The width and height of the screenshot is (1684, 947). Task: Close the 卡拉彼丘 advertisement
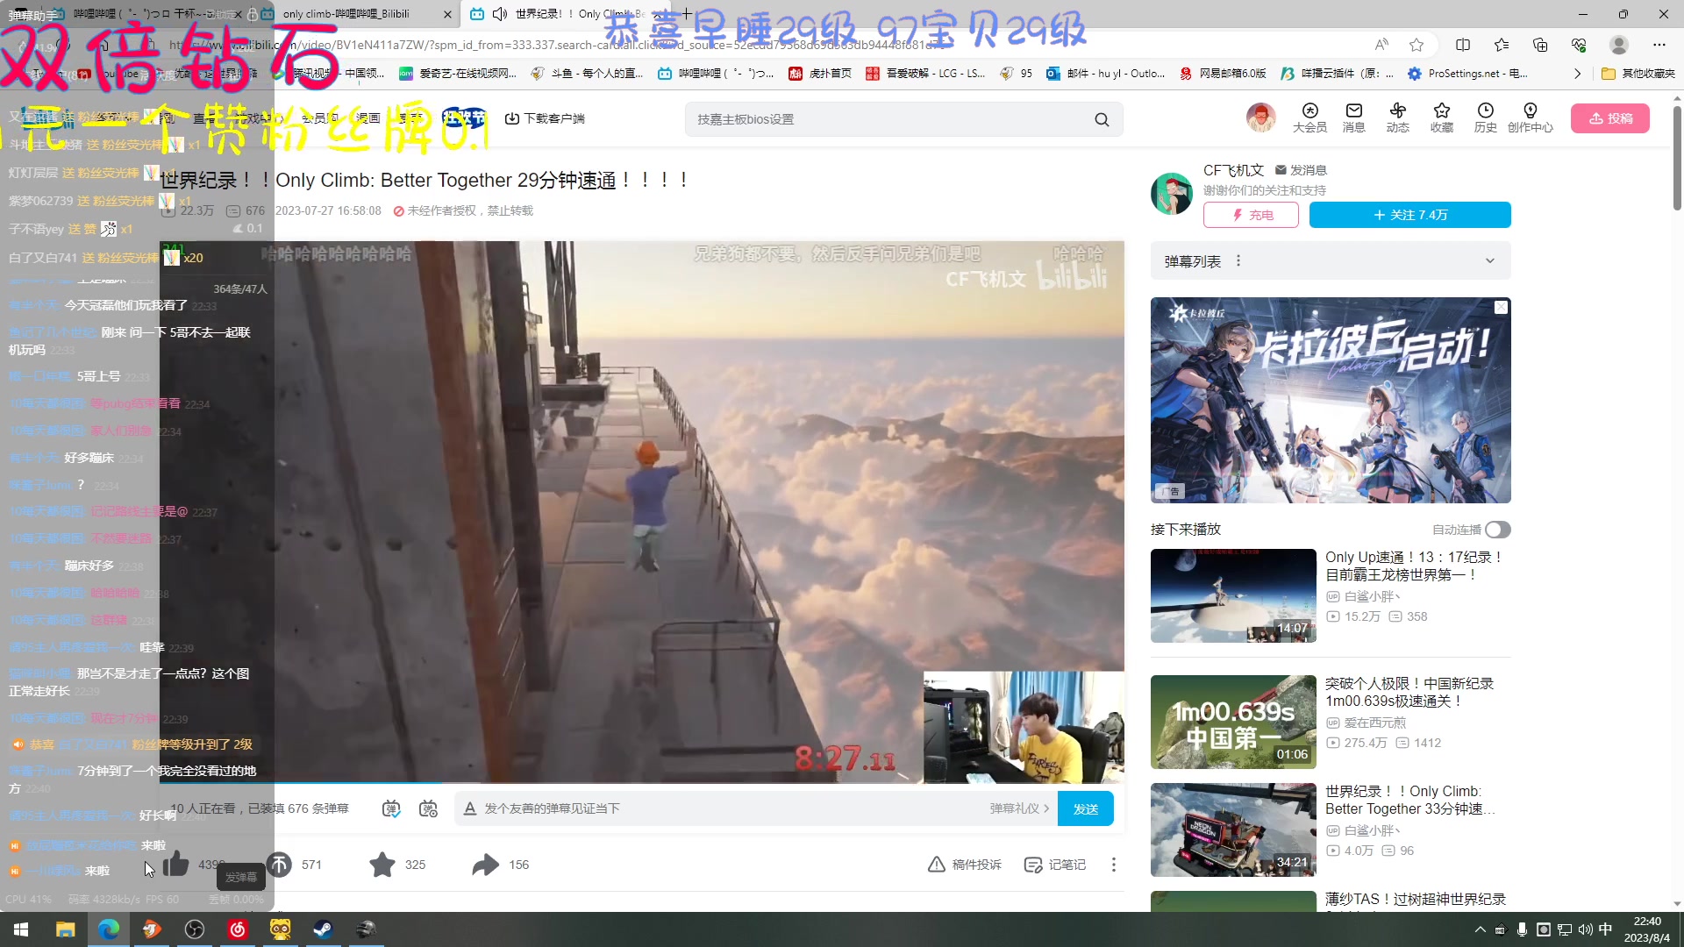(1501, 307)
